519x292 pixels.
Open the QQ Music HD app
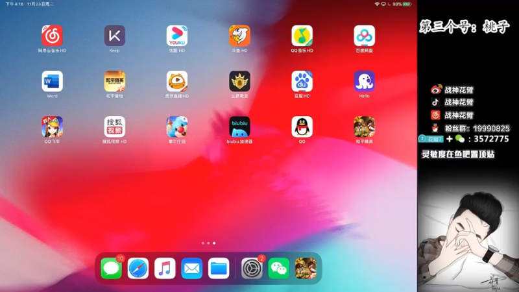(302, 36)
